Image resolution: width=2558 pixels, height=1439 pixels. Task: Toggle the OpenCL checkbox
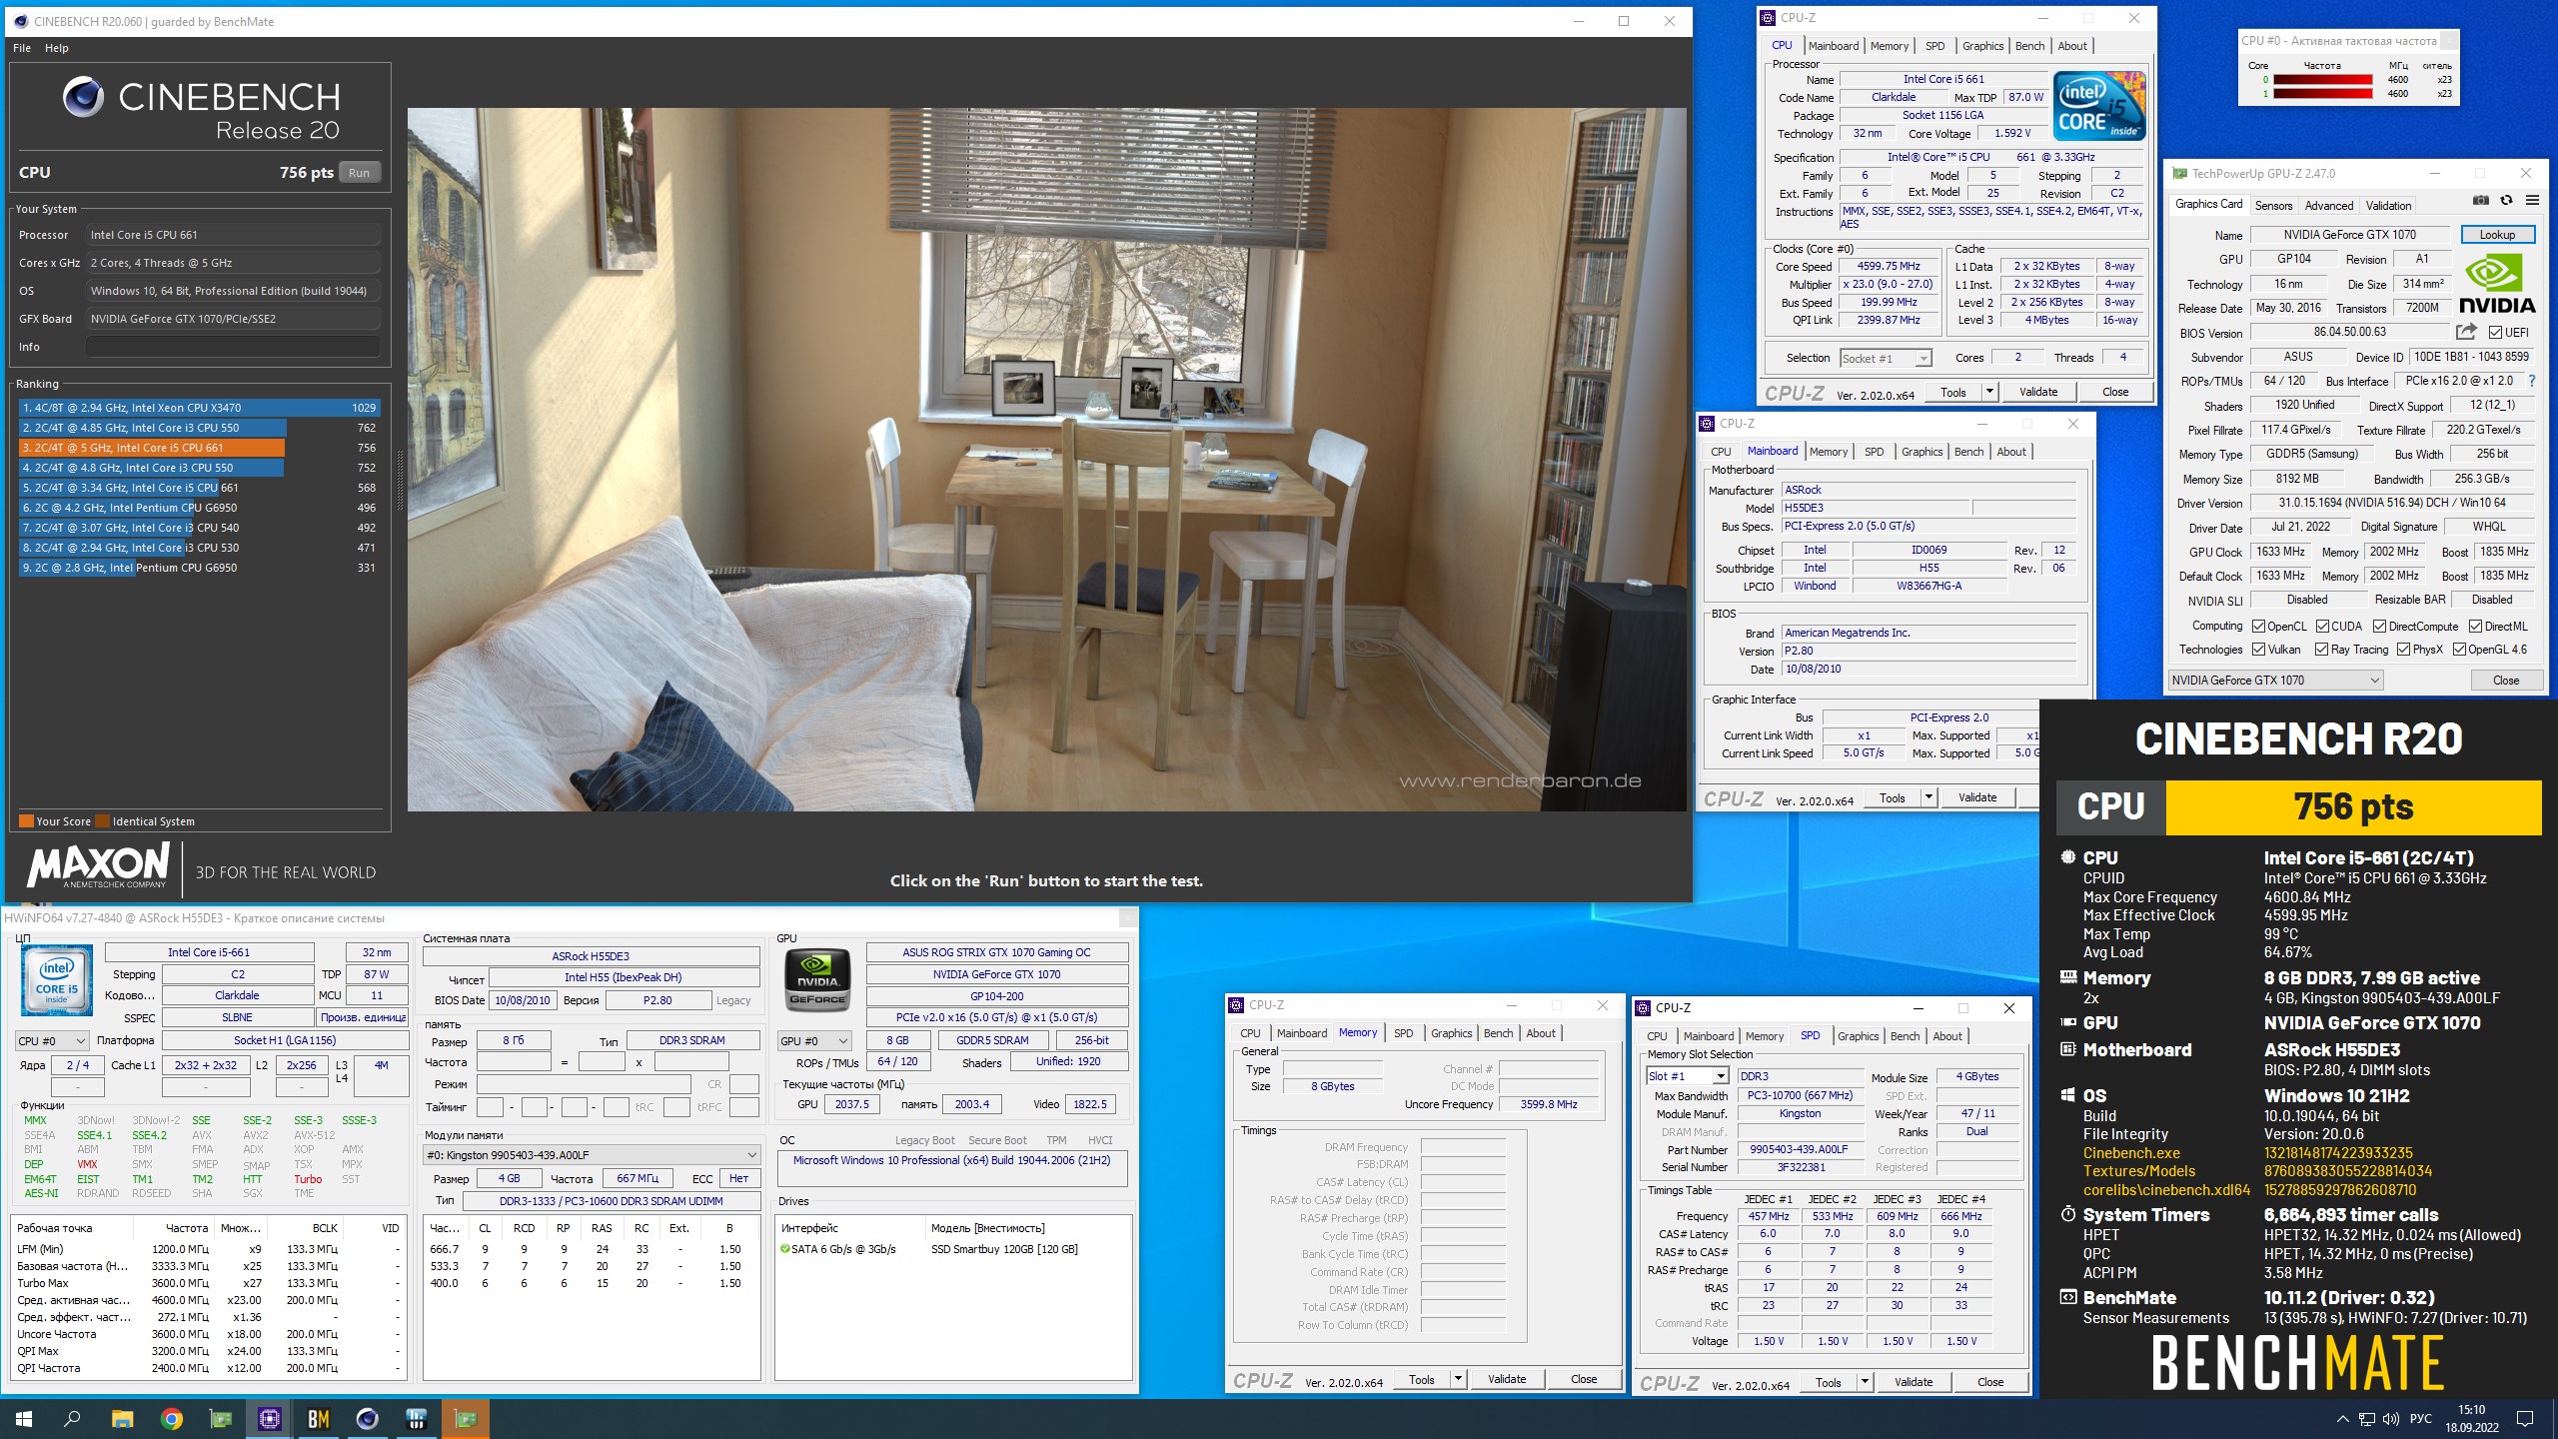coord(2259,627)
